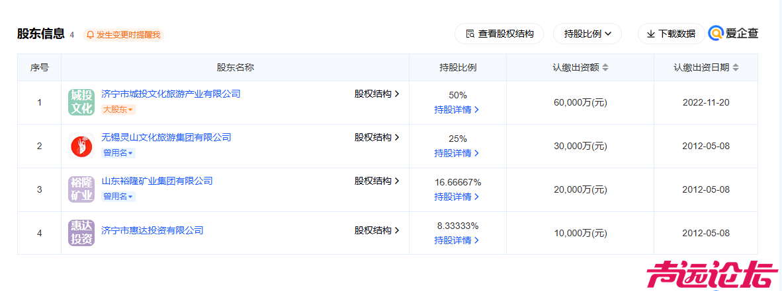Click the 20,000万(元) amount cell

tap(580, 189)
